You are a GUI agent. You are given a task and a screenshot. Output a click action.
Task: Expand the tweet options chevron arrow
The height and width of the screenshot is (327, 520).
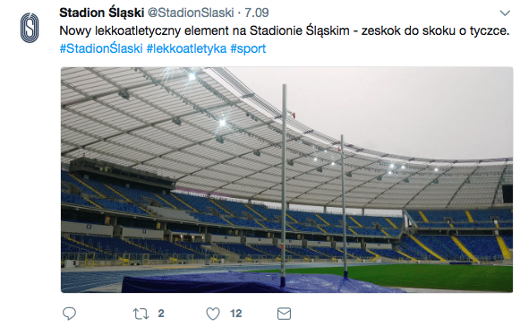(x=505, y=13)
